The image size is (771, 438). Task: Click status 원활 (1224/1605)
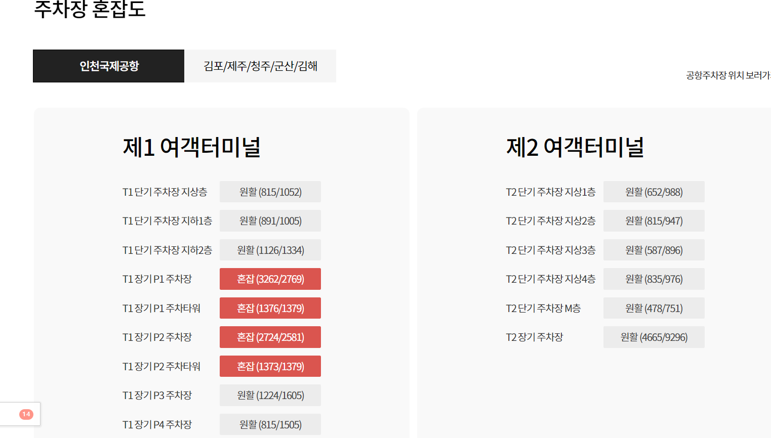click(270, 396)
